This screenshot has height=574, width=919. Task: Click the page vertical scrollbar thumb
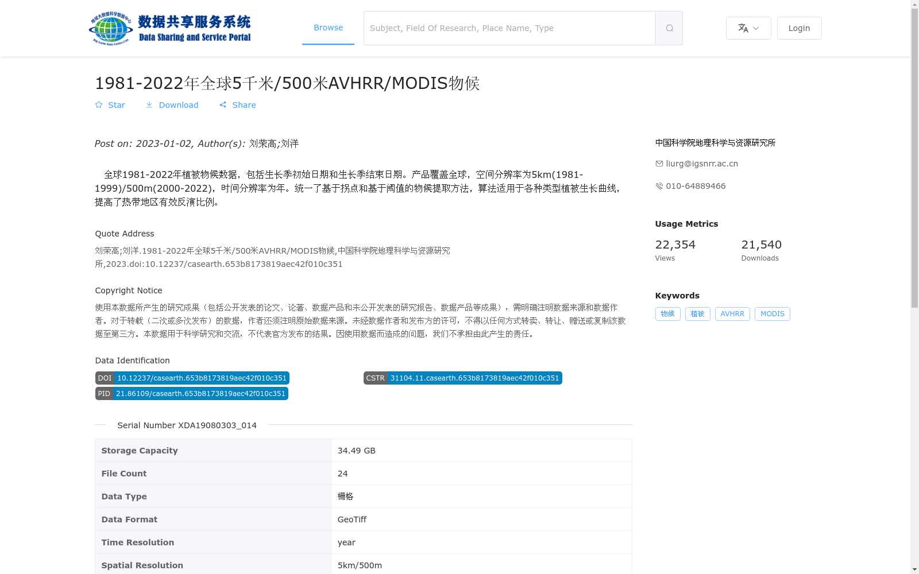[914, 158]
